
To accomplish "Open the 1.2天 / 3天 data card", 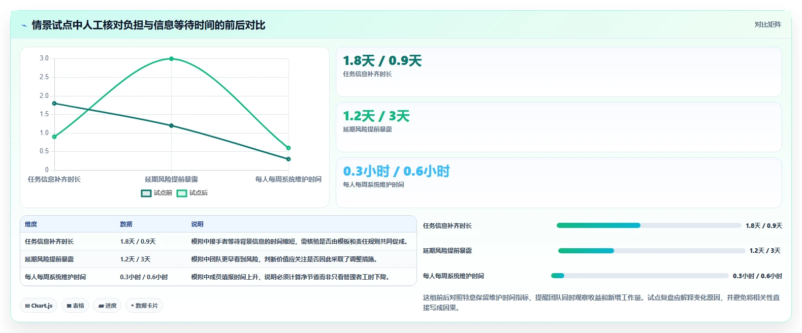I will pos(559,127).
